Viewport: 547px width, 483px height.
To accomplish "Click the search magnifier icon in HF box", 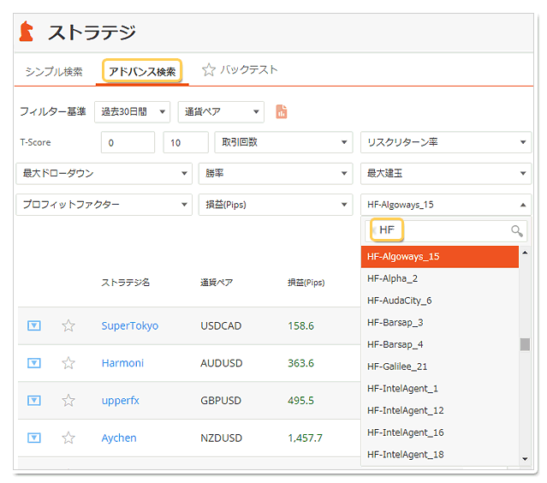I will tap(517, 230).
